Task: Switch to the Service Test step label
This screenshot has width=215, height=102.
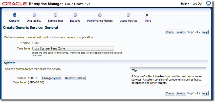Action: click(x=55, y=21)
